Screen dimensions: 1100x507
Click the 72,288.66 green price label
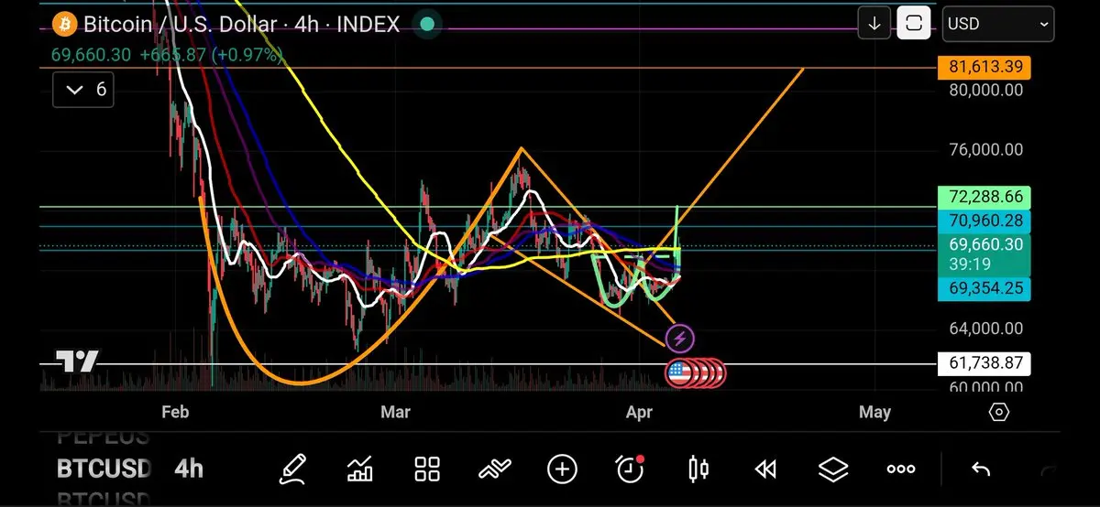click(x=984, y=197)
